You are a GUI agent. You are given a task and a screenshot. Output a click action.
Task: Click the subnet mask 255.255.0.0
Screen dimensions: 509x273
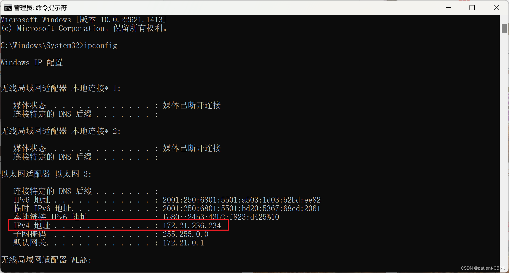coord(186,234)
